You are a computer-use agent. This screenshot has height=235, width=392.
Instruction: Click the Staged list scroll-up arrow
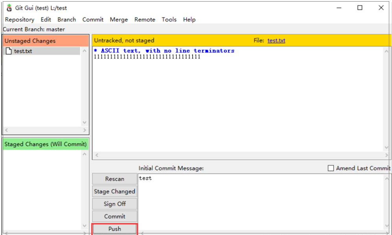85,154
